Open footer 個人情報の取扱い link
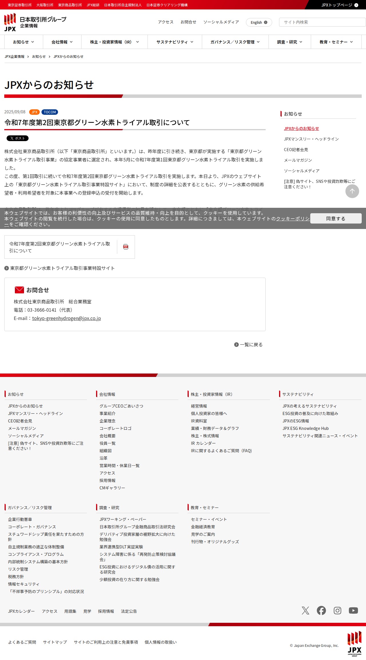This screenshot has width=366, height=660. (161, 642)
